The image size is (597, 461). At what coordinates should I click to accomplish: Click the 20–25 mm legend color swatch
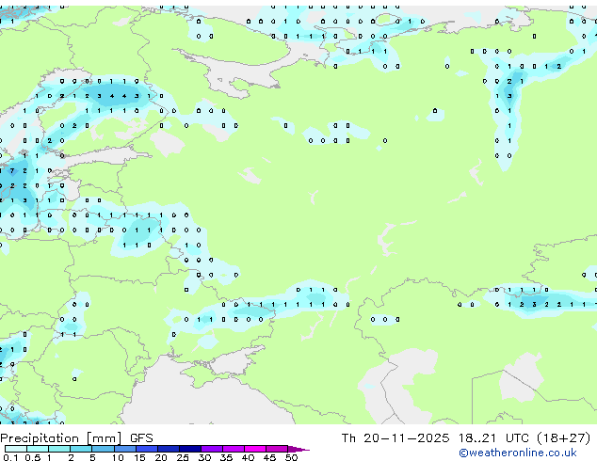pyautogui.click(x=168, y=449)
